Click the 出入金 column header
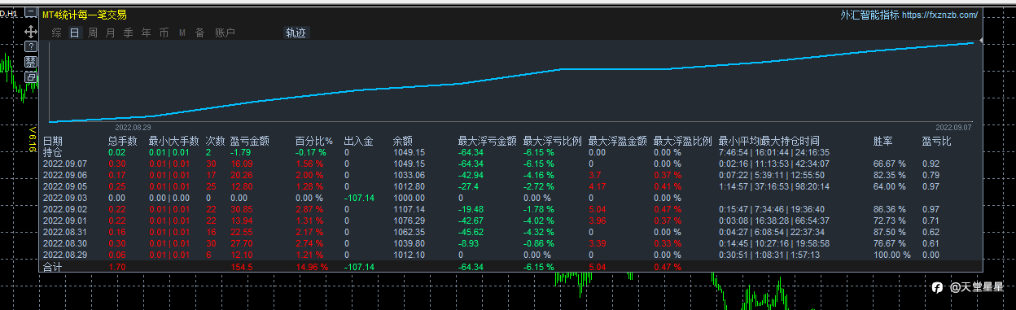 [358, 141]
